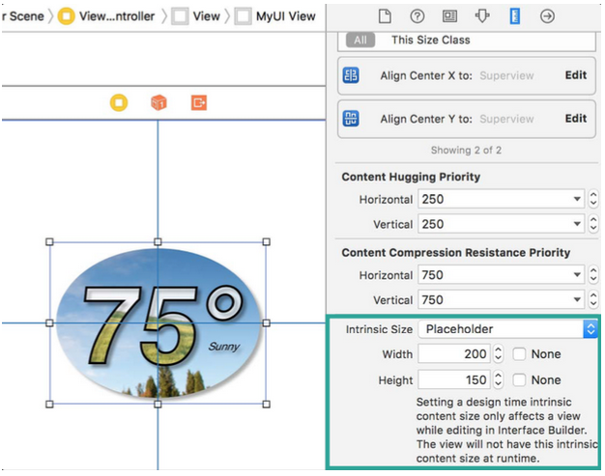The height and width of the screenshot is (476, 605).
Task: Edit the Align Center X constraint
Action: tap(576, 75)
